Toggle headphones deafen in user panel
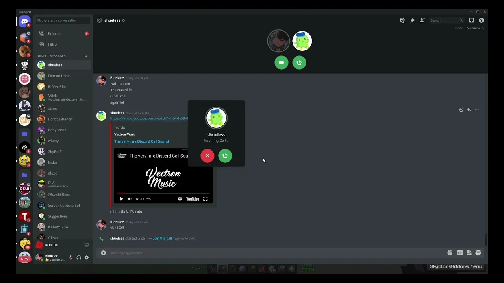Image resolution: width=504 pixels, height=283 pixels. click(79, 258)
